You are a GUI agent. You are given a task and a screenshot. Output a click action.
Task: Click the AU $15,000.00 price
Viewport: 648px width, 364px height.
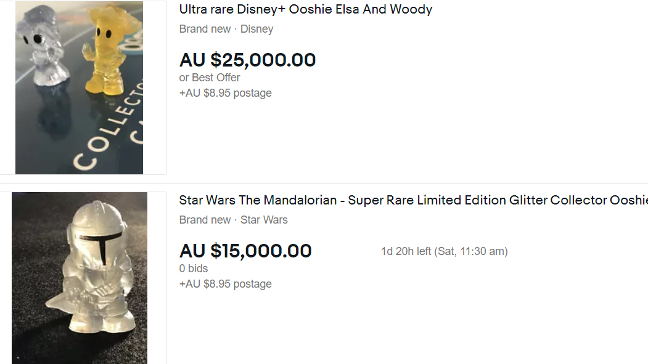245,251
